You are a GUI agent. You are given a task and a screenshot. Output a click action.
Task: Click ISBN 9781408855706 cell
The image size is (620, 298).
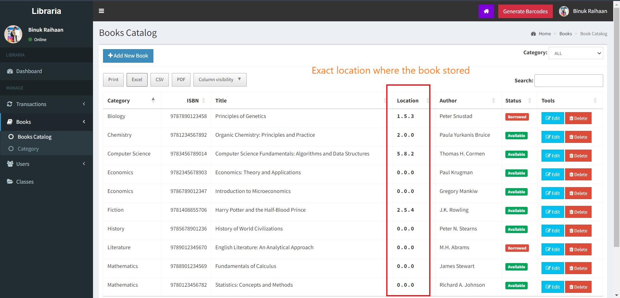pyautogui.click(x=189, y=210)
